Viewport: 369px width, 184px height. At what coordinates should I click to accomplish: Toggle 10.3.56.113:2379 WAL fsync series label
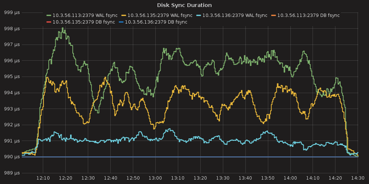pos(85,15)
